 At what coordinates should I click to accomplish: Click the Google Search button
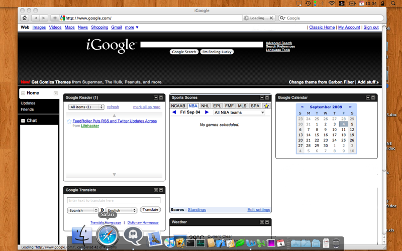point(184,52)
